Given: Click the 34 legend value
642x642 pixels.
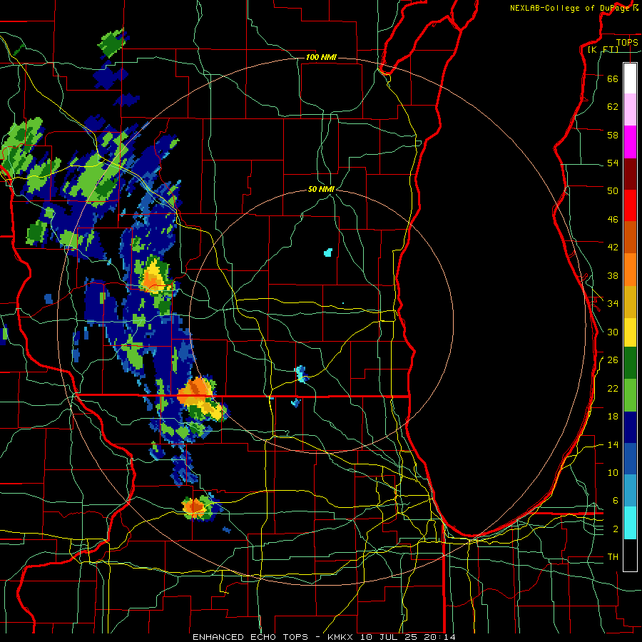Looking at the screenshot, I should (613, 303).
